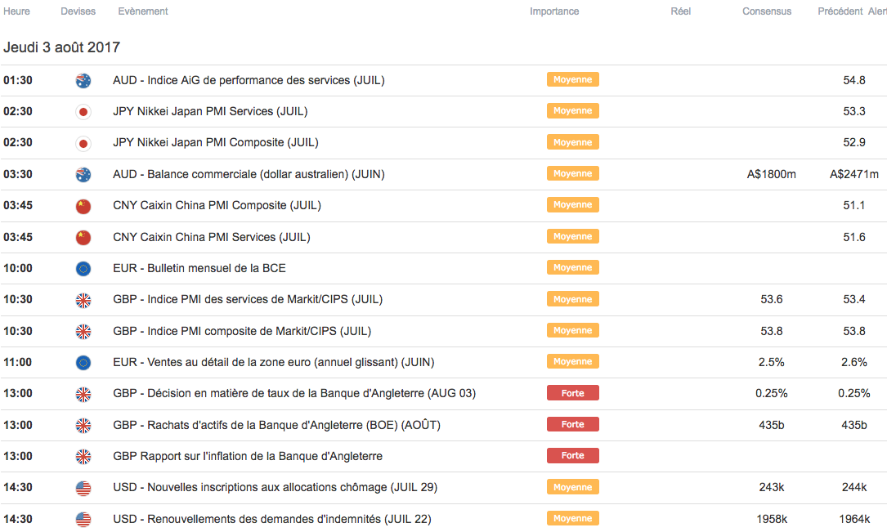Click the Évènement column header

[x=143, y=11]
